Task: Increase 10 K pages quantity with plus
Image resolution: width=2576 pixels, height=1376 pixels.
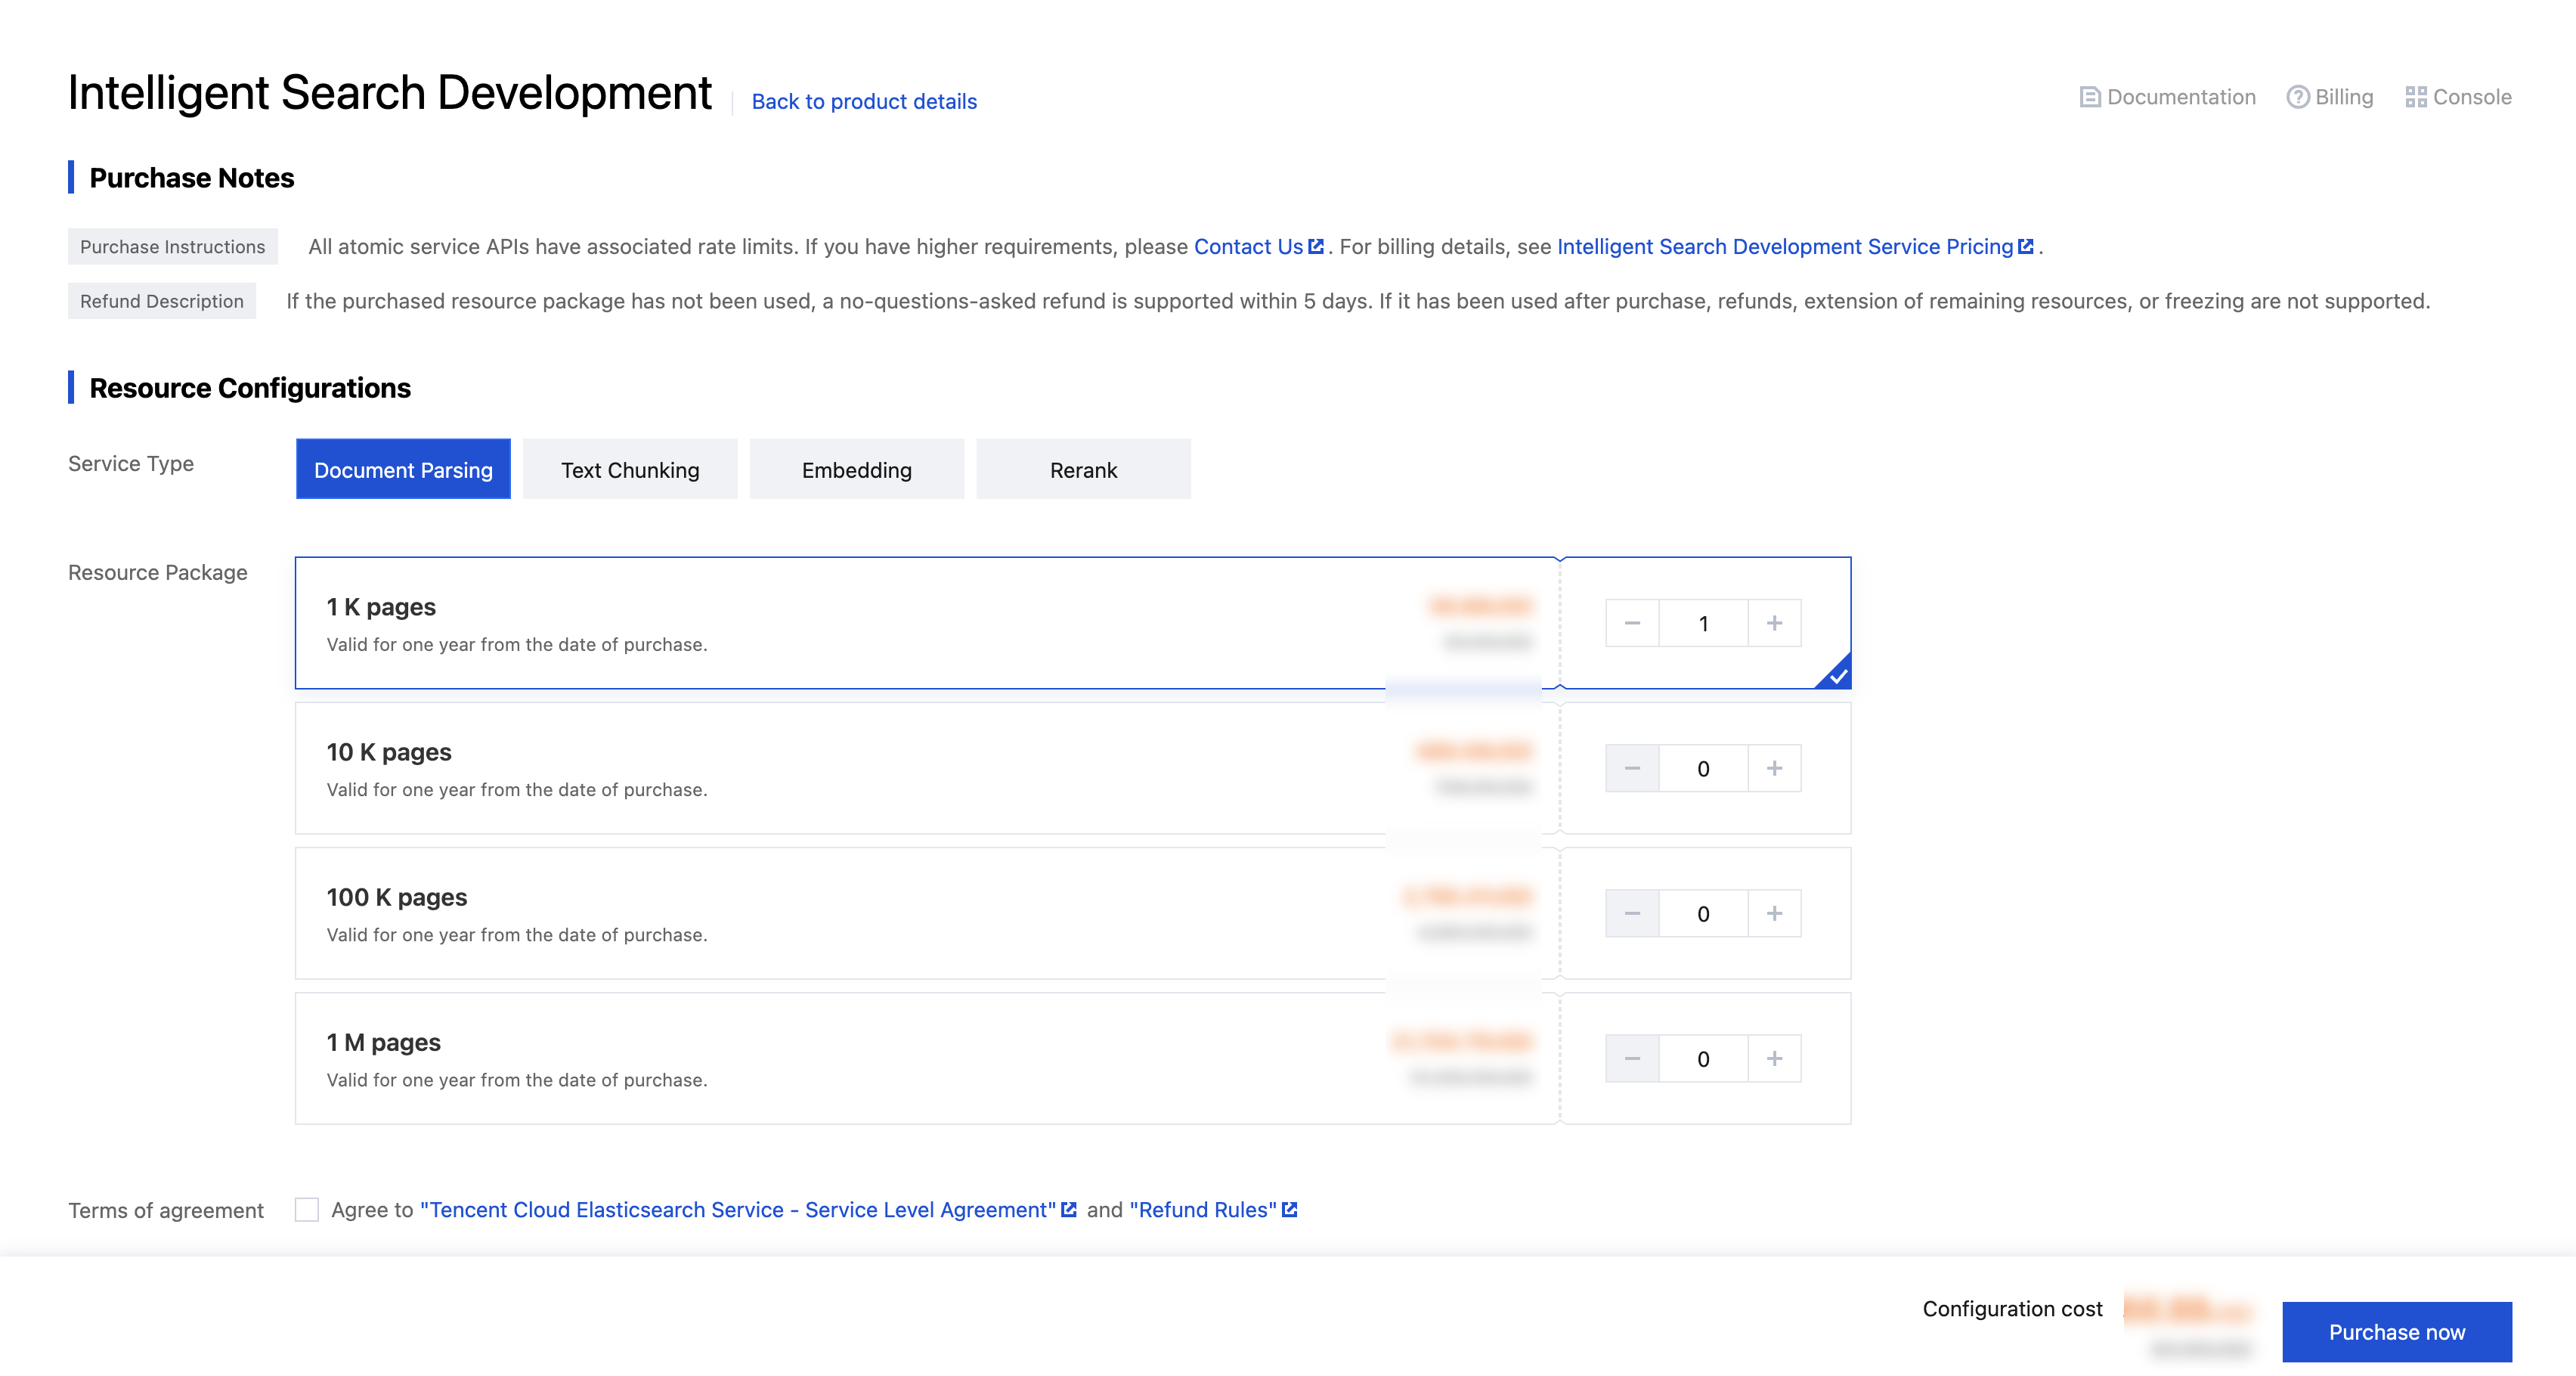Action: coord(1774,768)
